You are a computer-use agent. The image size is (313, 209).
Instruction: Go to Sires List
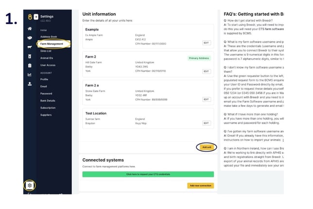coord(46,50)
